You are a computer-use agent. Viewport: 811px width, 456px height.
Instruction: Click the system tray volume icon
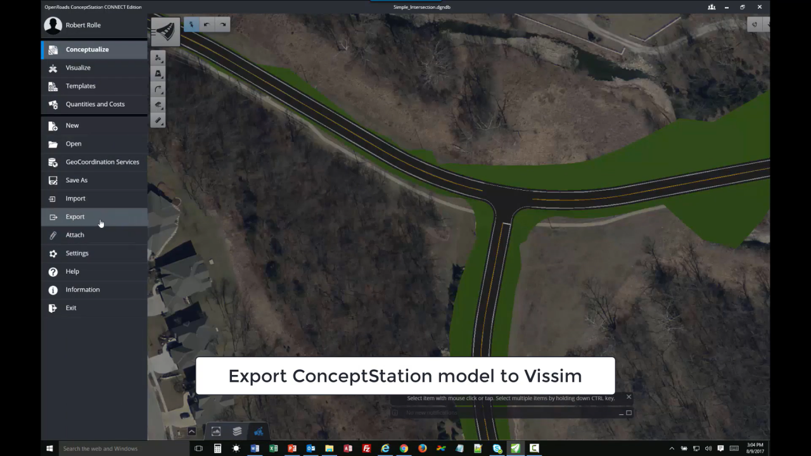[708, 448]
